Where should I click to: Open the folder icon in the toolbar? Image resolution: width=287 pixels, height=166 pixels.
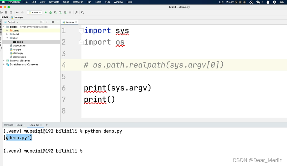click(x=1, y=12)
